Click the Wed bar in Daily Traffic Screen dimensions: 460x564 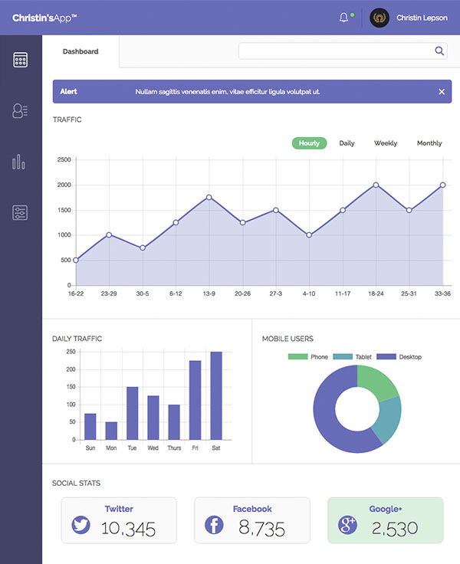tap(153, 418)
